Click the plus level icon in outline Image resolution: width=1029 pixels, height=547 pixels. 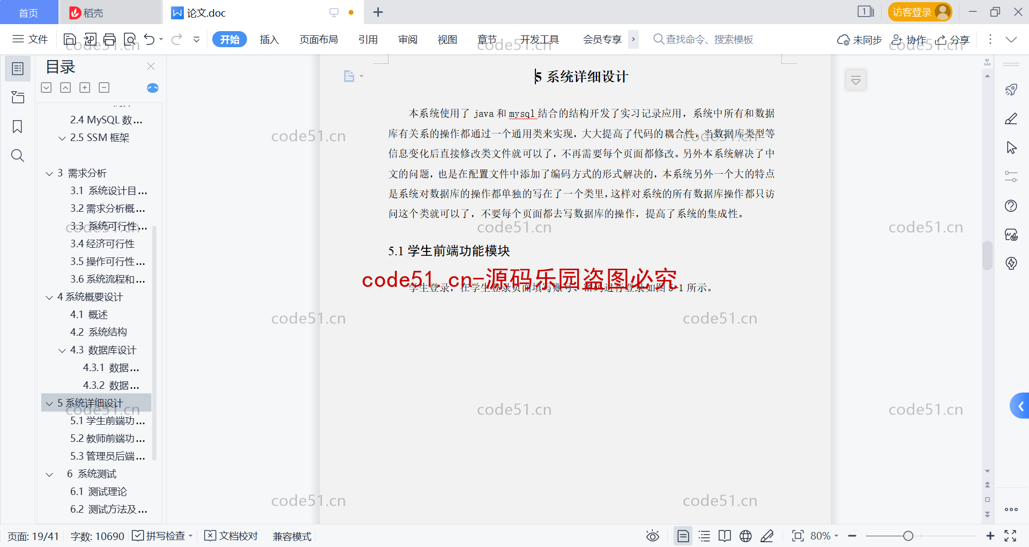85,87
